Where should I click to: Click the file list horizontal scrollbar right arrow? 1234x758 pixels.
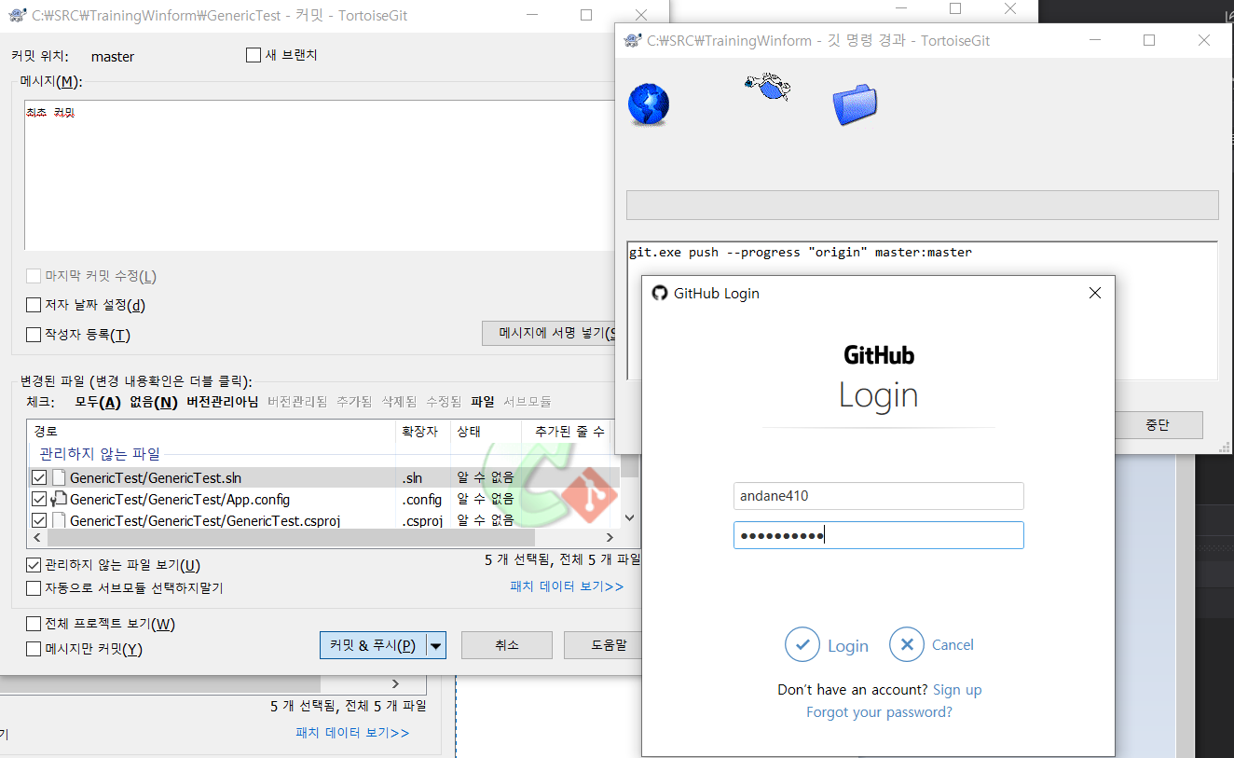610,537
